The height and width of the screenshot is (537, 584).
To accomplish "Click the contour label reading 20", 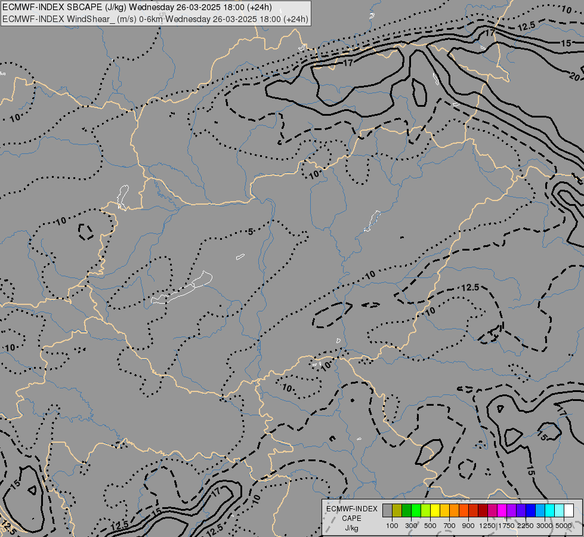I will [x=574, y=77].
